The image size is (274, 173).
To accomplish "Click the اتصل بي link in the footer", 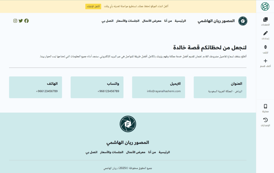I will (x=91, y=152).
